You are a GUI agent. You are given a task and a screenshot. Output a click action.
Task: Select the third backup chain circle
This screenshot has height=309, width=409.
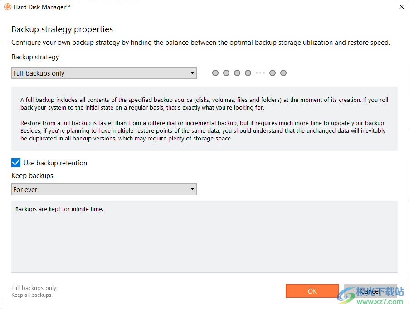237,73
